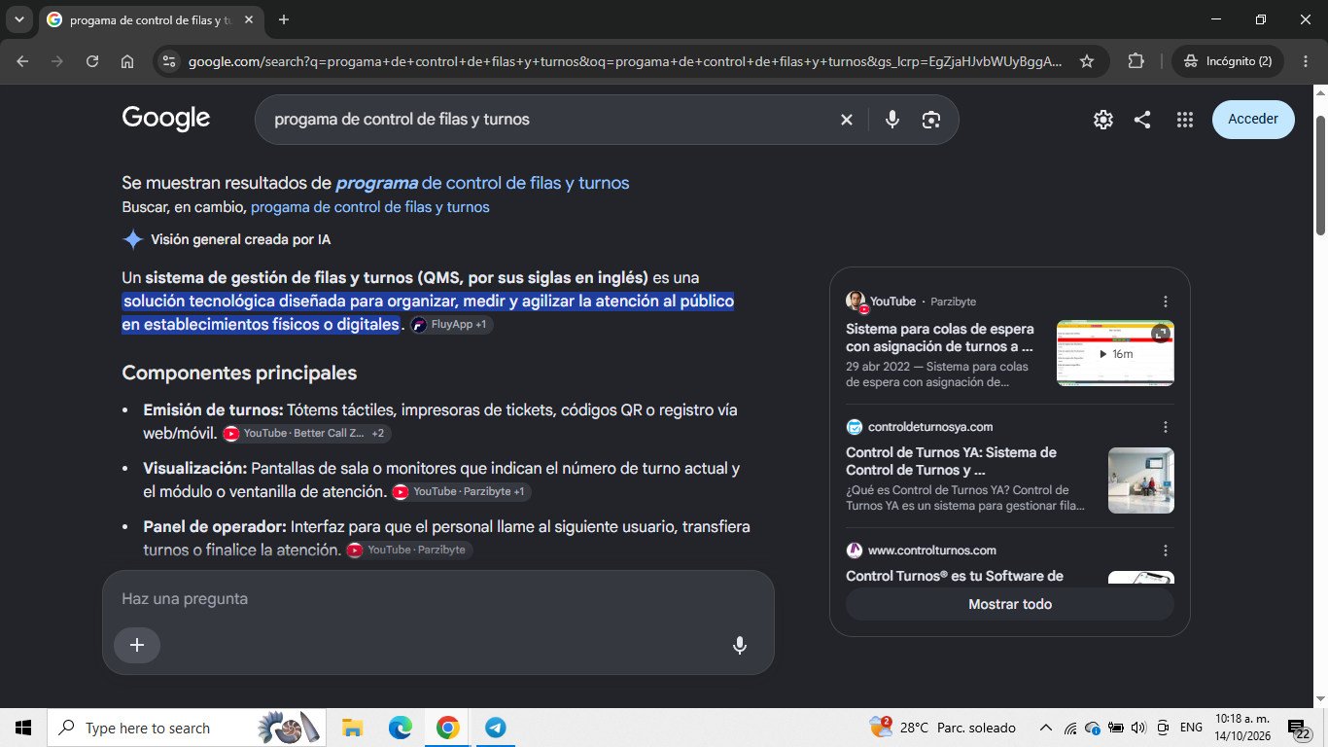Viewport: 1328px width, 747px height.
Task: Open the Incógnito (2) profile menu
Action: (1228, 61)
